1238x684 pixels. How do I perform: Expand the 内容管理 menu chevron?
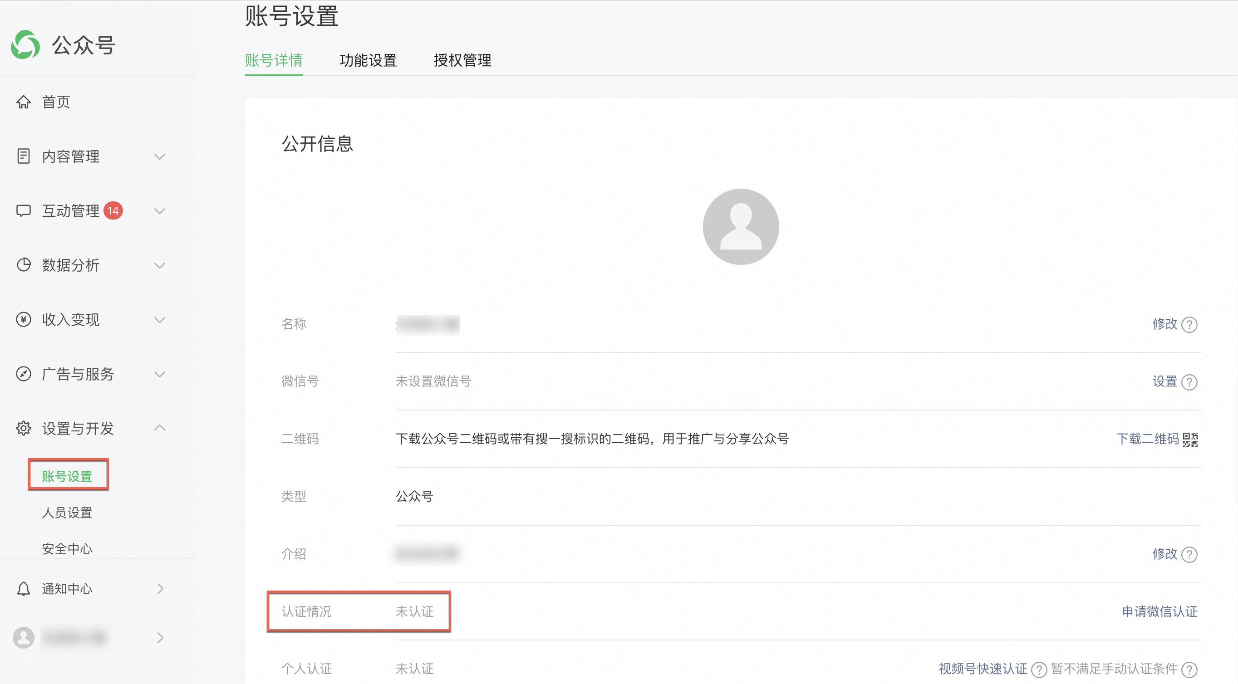tap(160, 156)
